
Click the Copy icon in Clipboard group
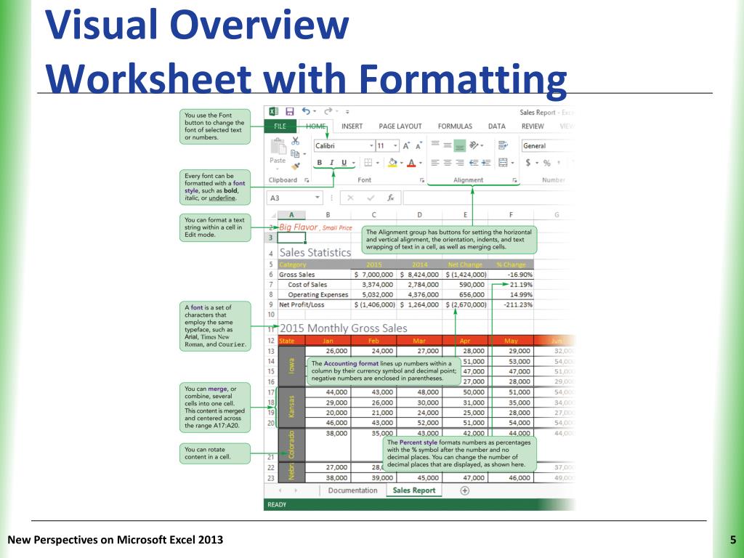click(x=295, y=153)
